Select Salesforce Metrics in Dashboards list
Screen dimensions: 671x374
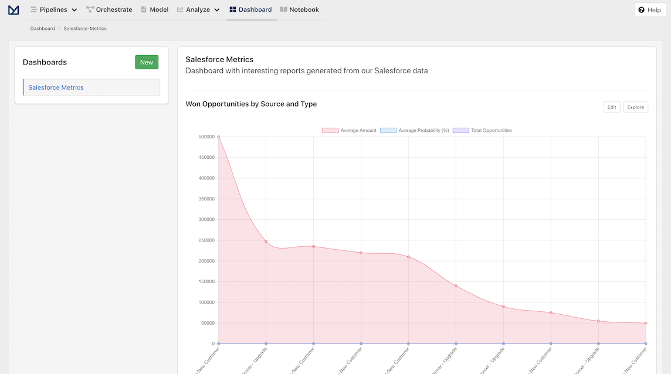(91, 87)
